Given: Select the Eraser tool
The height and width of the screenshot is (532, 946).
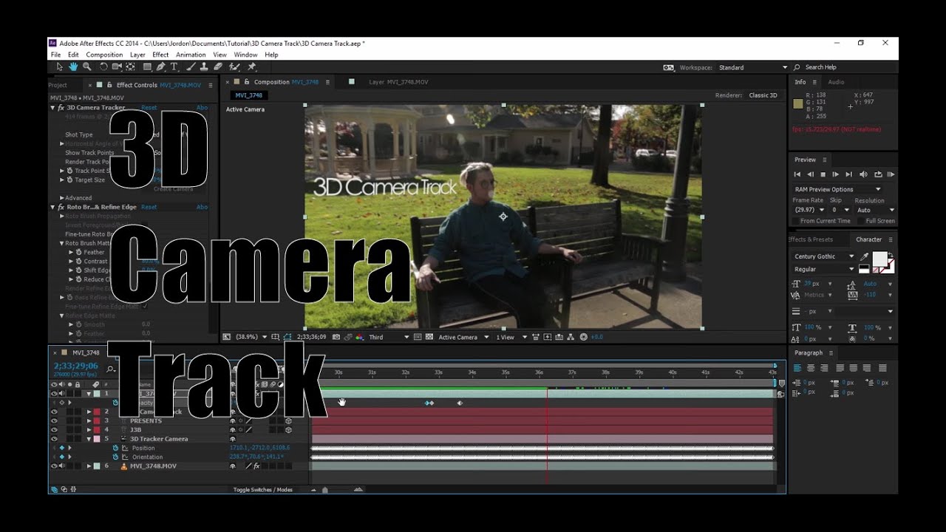Looking at the screenshot, I should click(218, 66).
